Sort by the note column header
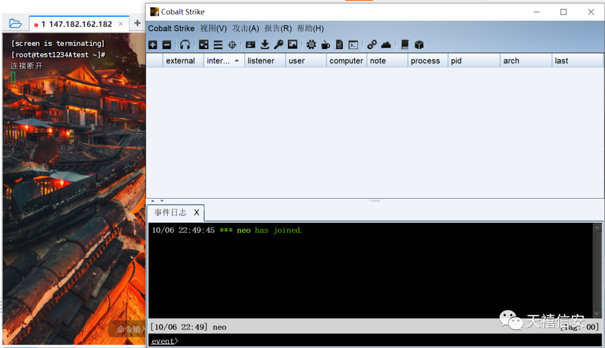The width and height of the screenshot is (605, 348). coord(387,60)
